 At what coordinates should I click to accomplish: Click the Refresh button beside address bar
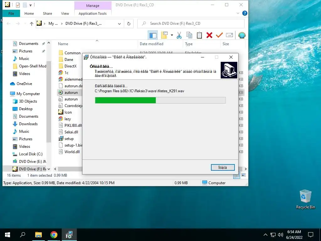[x=129, y=24]
